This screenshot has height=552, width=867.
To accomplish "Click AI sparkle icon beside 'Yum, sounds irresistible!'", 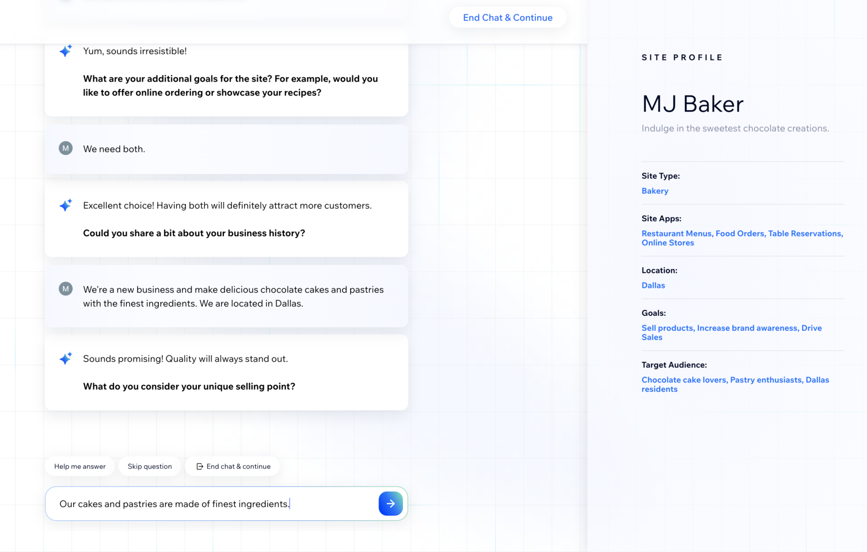I will coord(66,51).
